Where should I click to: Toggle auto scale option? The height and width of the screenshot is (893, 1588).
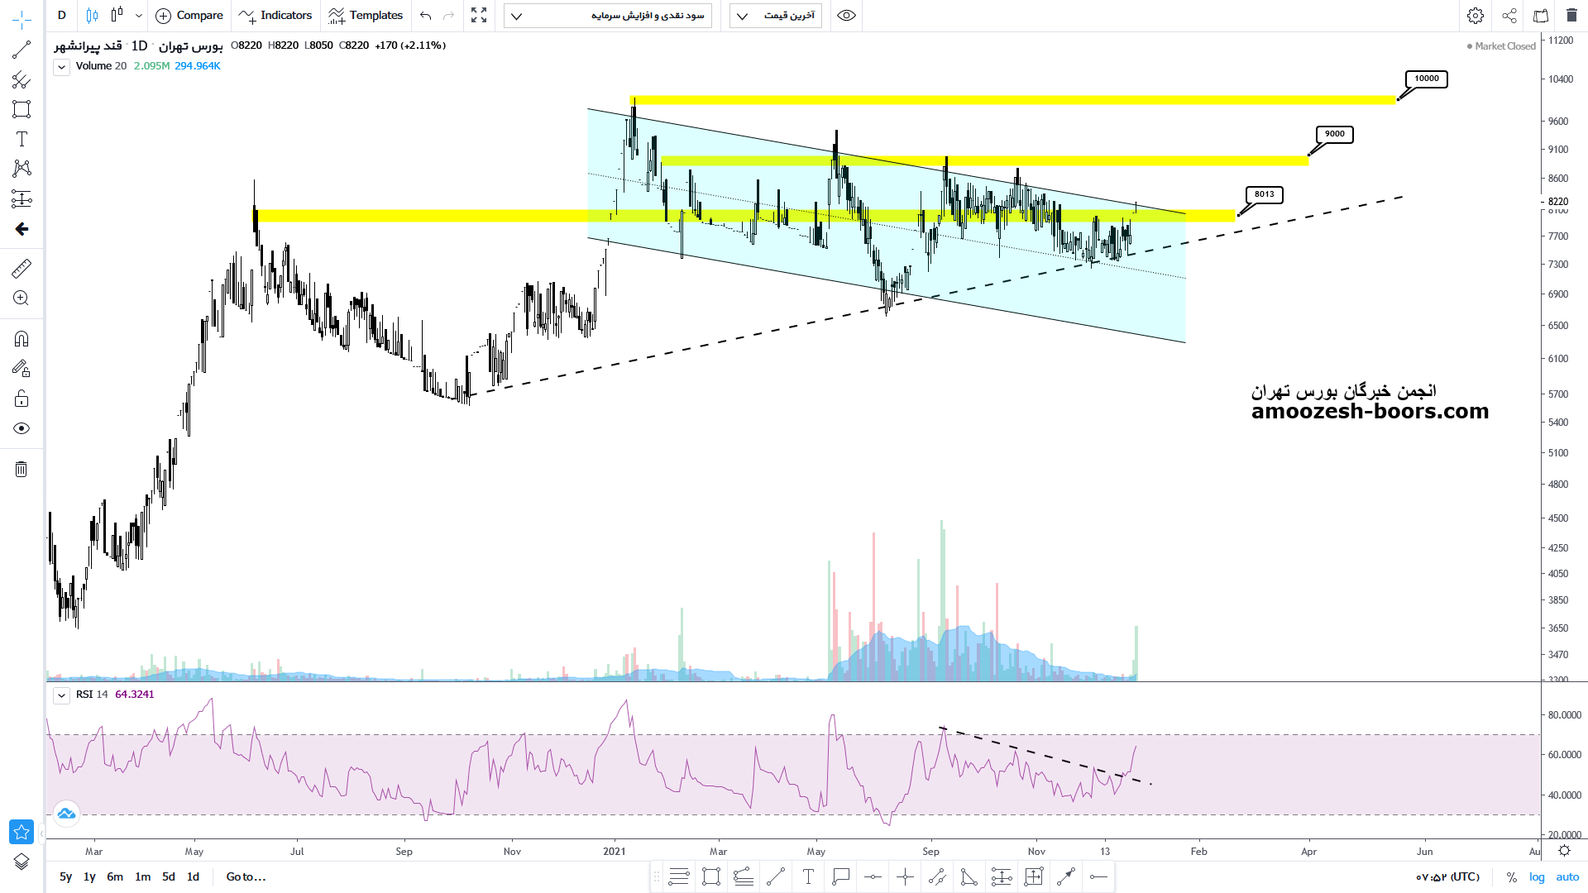(1567, 876)
